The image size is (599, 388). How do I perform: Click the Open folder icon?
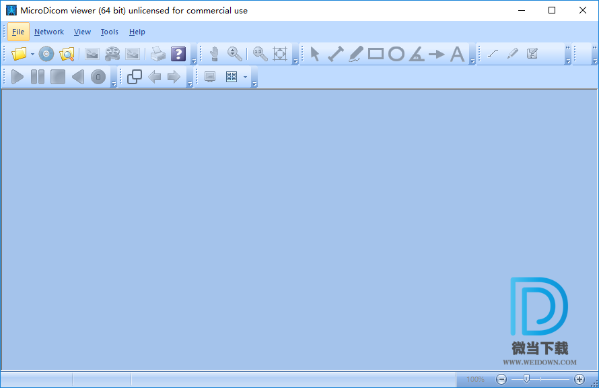point(19,54)
